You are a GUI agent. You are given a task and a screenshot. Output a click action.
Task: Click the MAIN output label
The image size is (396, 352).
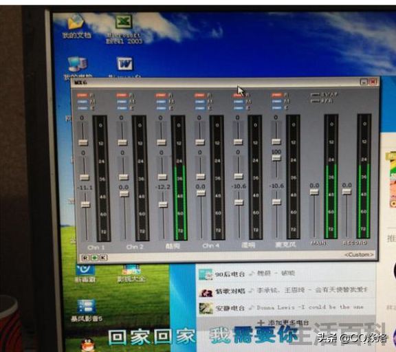pyautogui.click(x=319, y=243)
